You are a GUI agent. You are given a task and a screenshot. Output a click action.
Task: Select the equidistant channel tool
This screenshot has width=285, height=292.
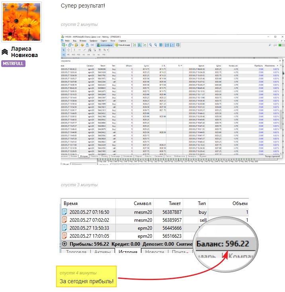click(90, 50)
